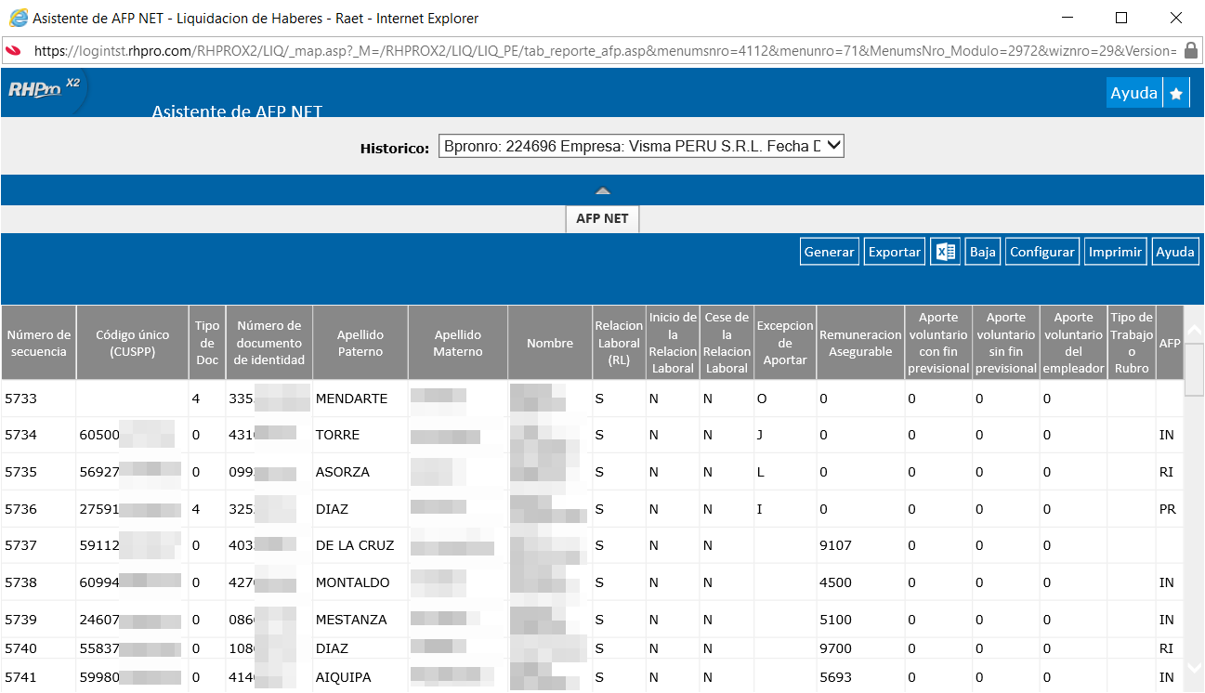Image resolution: width=1205 pixels, height=693 pixels.
Task: Click the Imprimir button
Action: coord(1115,252)
